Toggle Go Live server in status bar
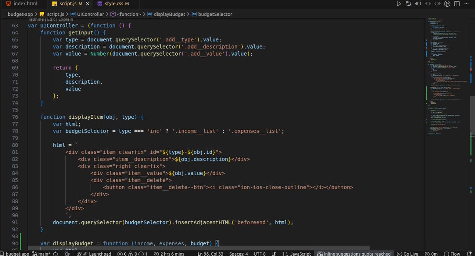This screenshot has height=256, width=475. tap(408, 253)
